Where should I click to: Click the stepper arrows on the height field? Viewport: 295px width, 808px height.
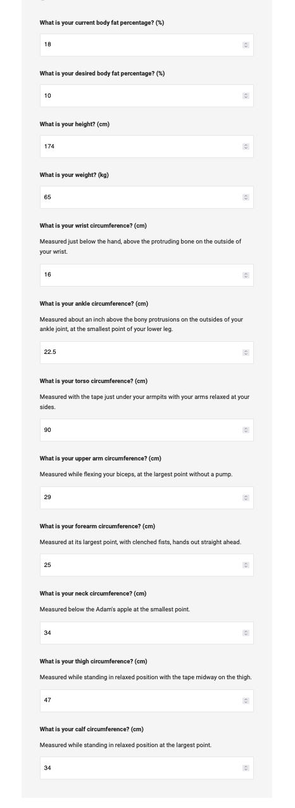click(x=246, y=147)
